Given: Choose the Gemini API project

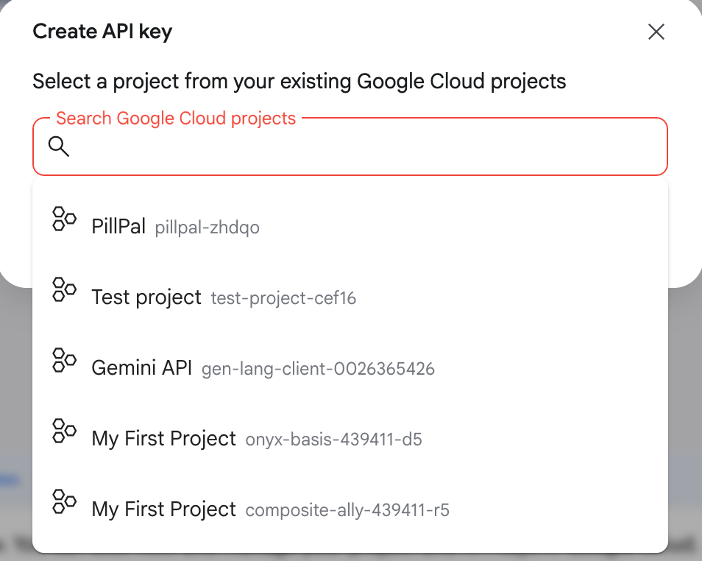Looking at the screenshot, I should pyautogui.click(x=350, y=368).
